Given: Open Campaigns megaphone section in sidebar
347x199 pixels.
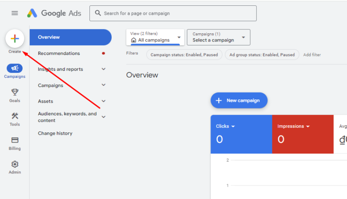Looking at the screenshot, I should [14, 71].
